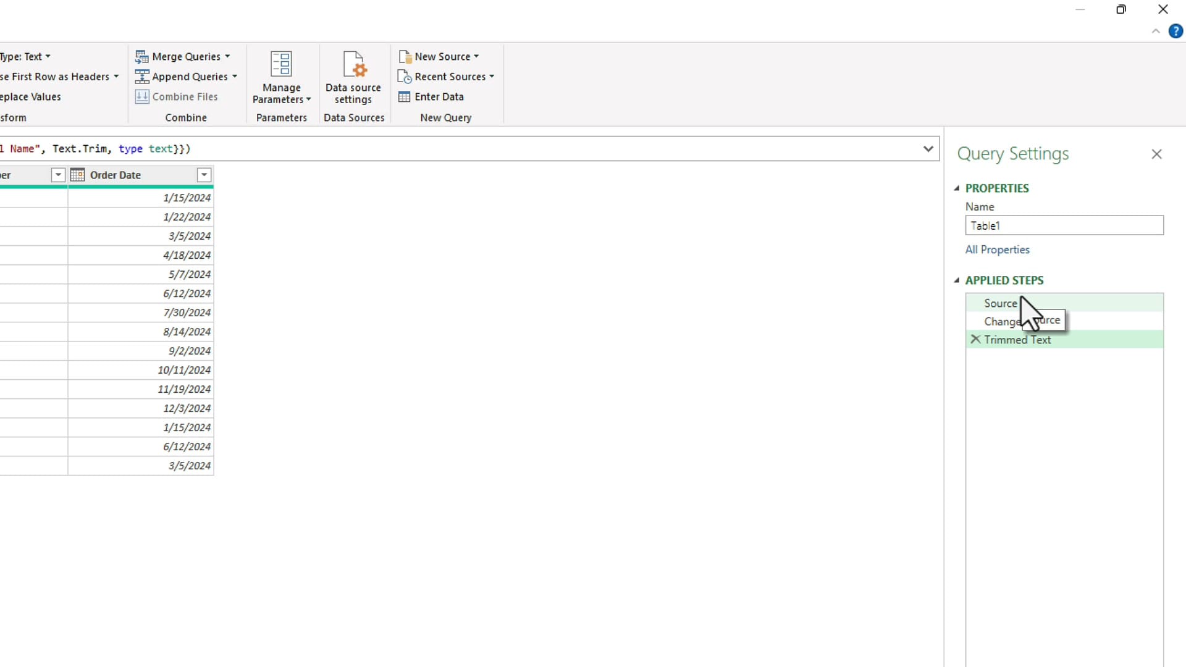
Task: Restore down the window
Action: [1121, 9]
